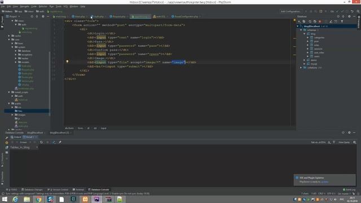Click the Tables_in_blog column header
The width and height of the screenshot is (361, 203).
coord(24,147)
